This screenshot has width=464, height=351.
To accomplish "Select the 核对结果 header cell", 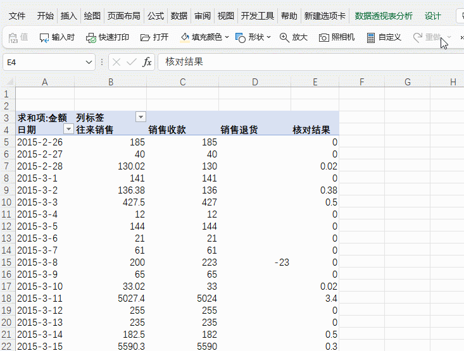I will 315,130.
